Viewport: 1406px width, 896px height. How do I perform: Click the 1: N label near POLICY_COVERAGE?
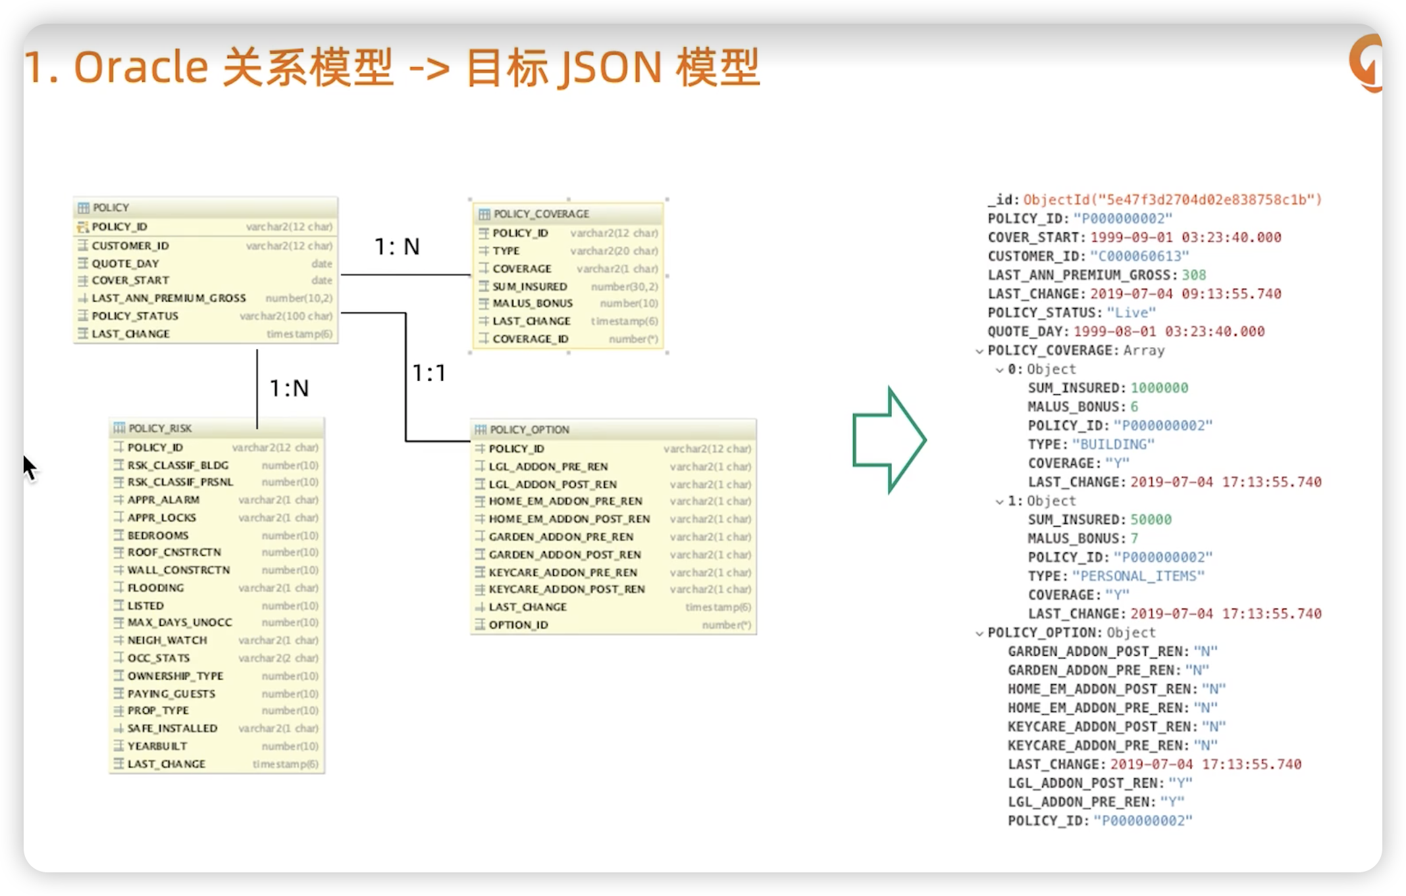397,247
